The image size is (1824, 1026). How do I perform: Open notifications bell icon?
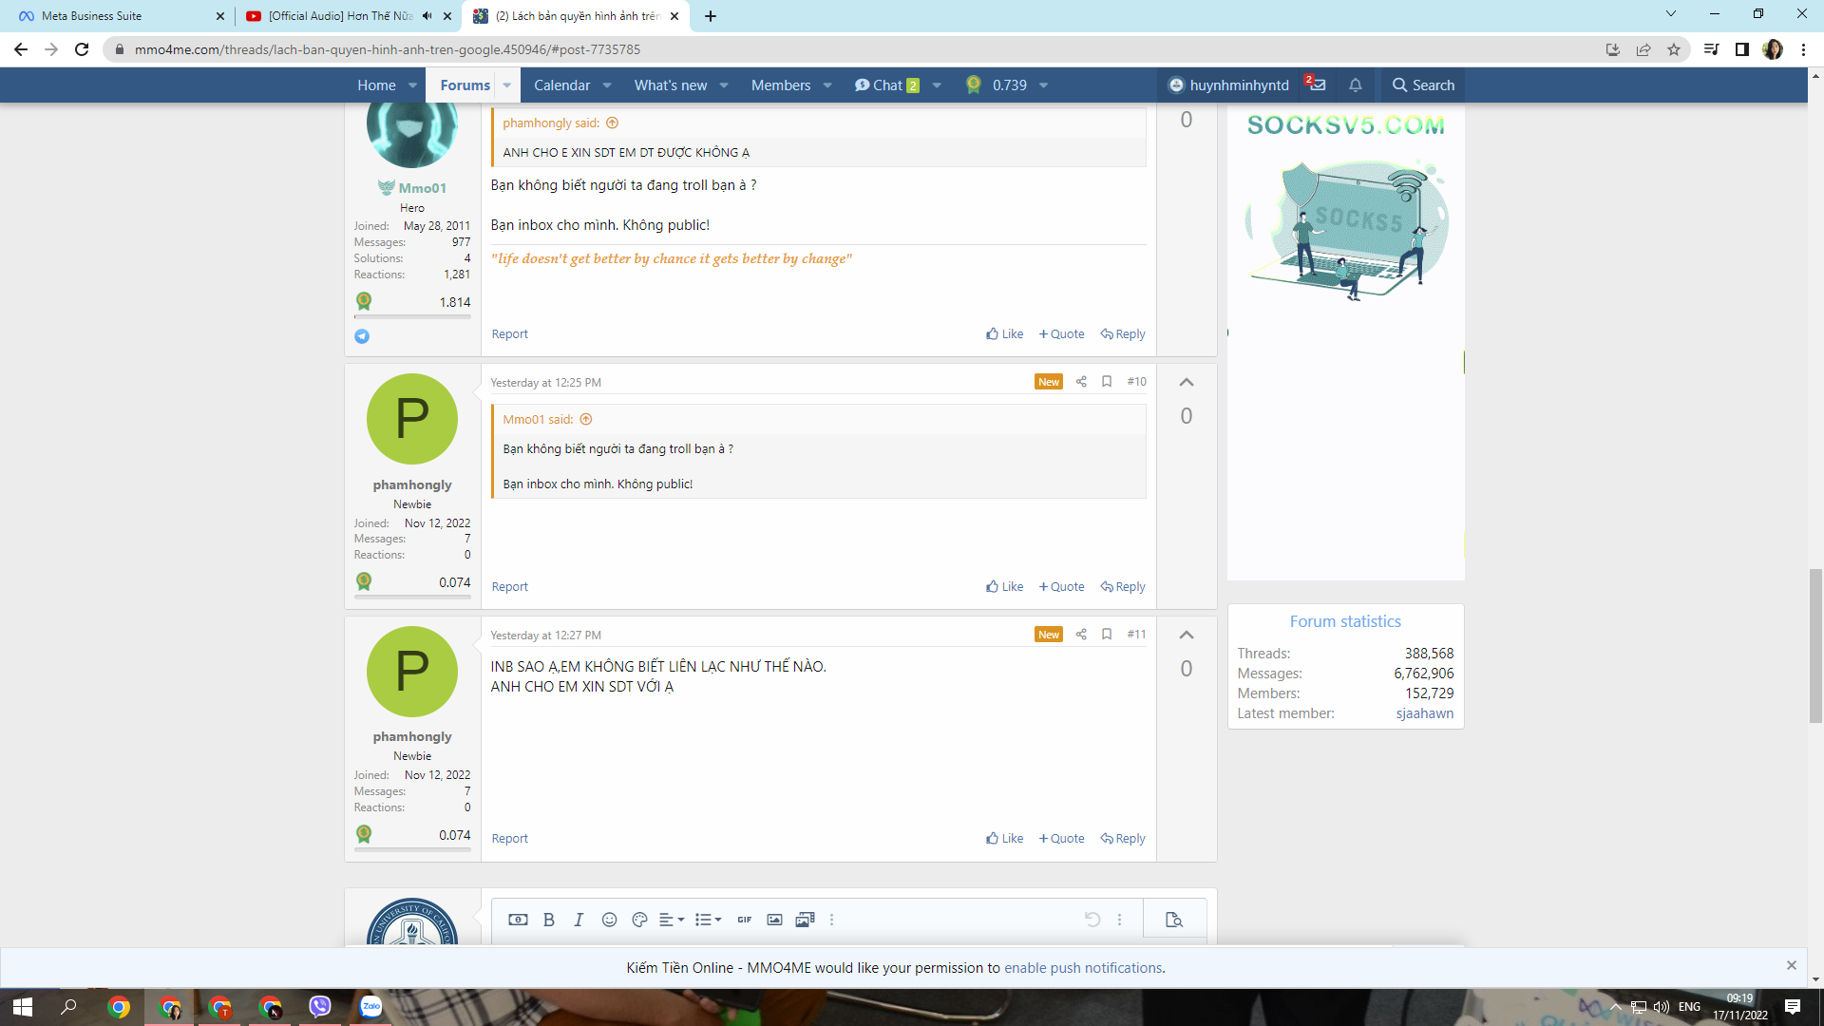[1356, 85]
